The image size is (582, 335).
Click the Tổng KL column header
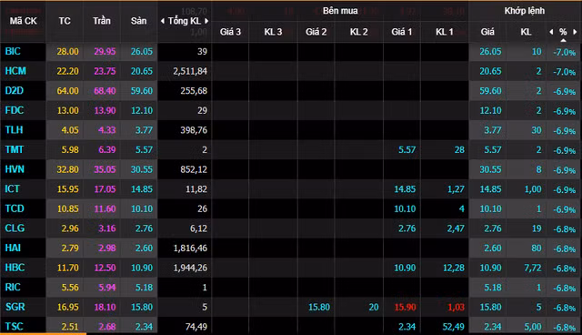[184, 21]
